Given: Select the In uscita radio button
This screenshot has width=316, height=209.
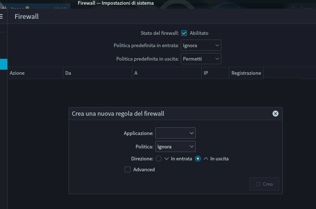Looking at the screenshot, I should tap(198, 159).
